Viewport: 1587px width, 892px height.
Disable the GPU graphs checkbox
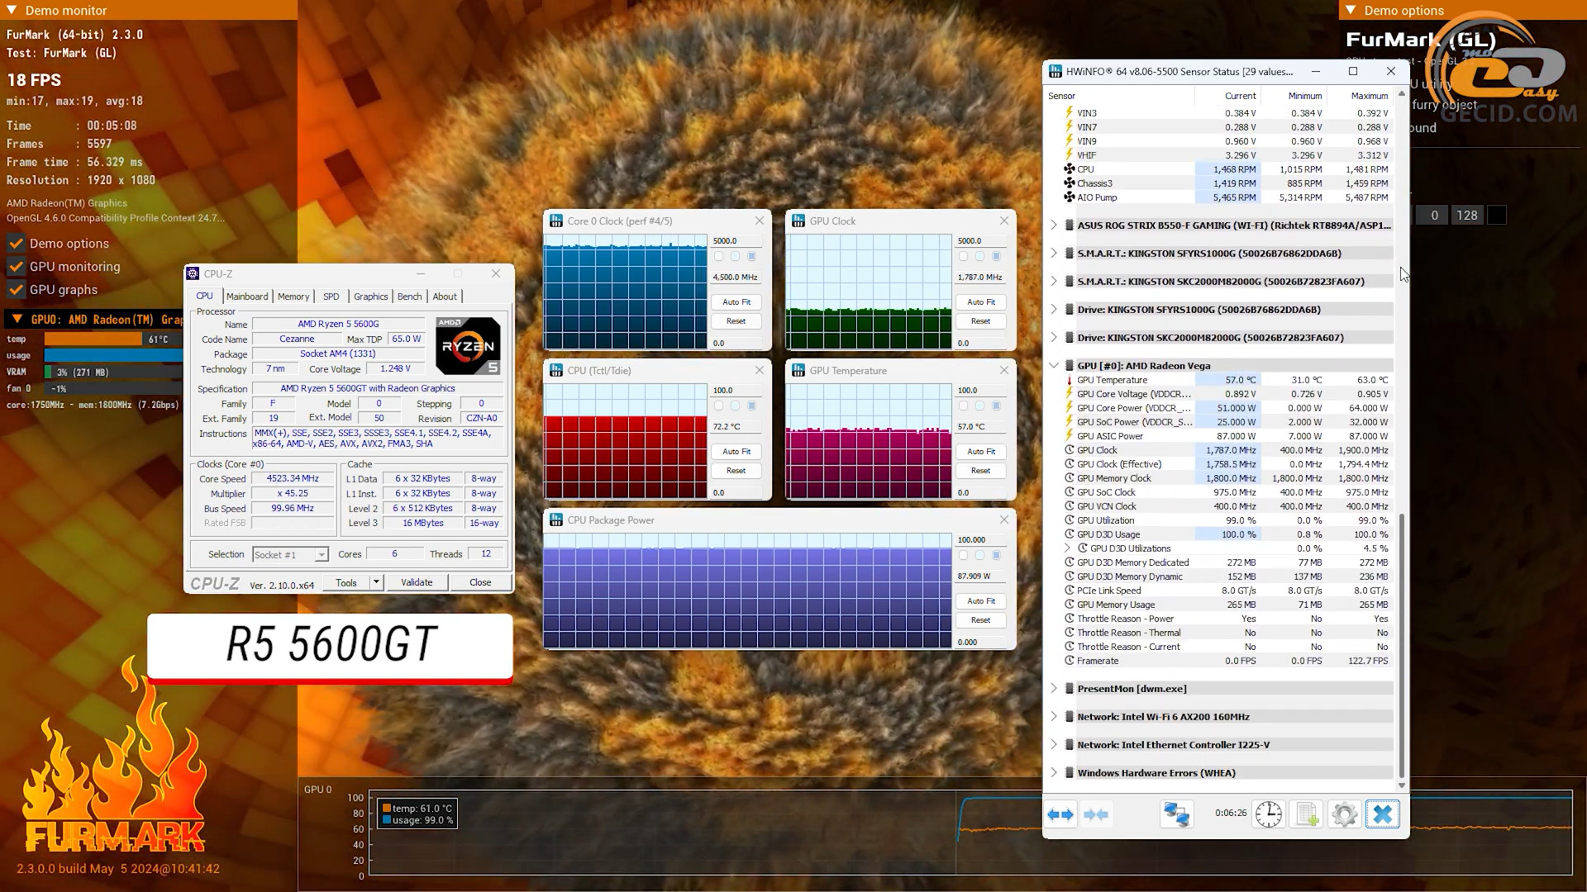coord(16,290)
